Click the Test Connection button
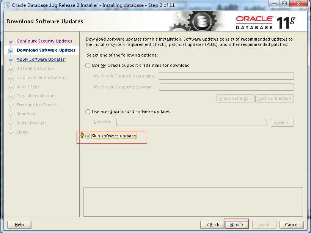 275,98
